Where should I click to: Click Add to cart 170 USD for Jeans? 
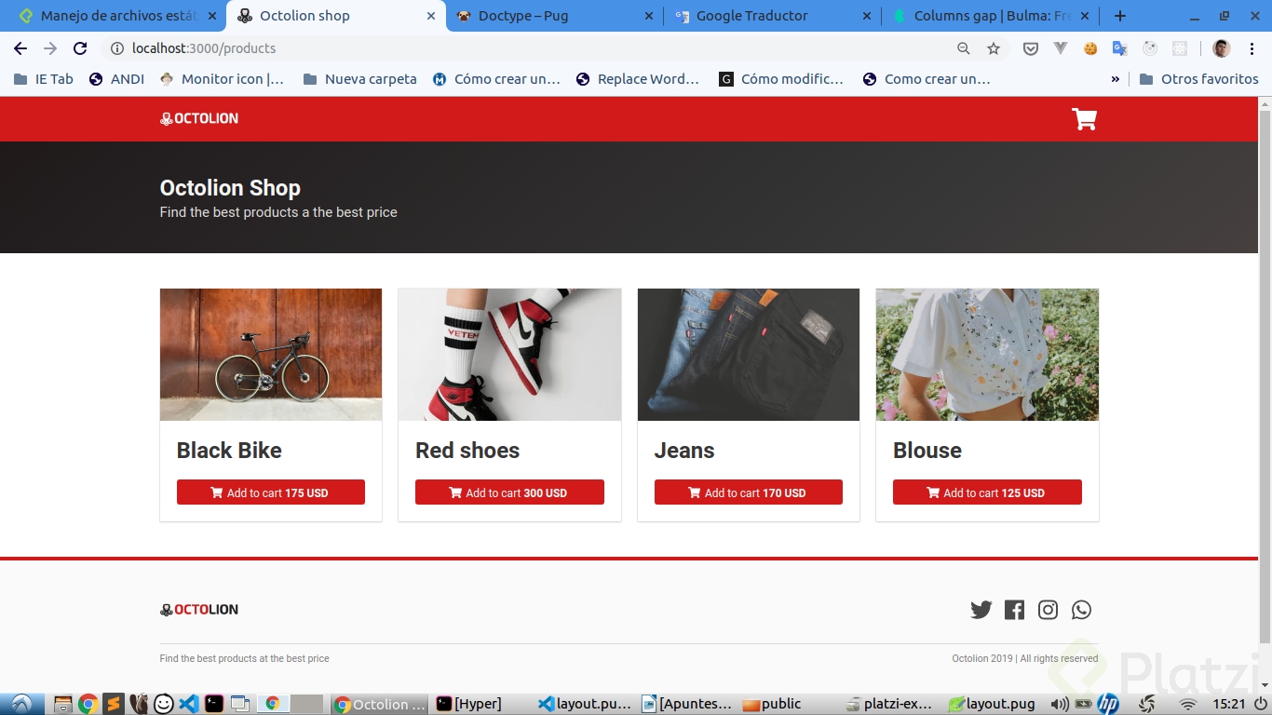[748, 492]
